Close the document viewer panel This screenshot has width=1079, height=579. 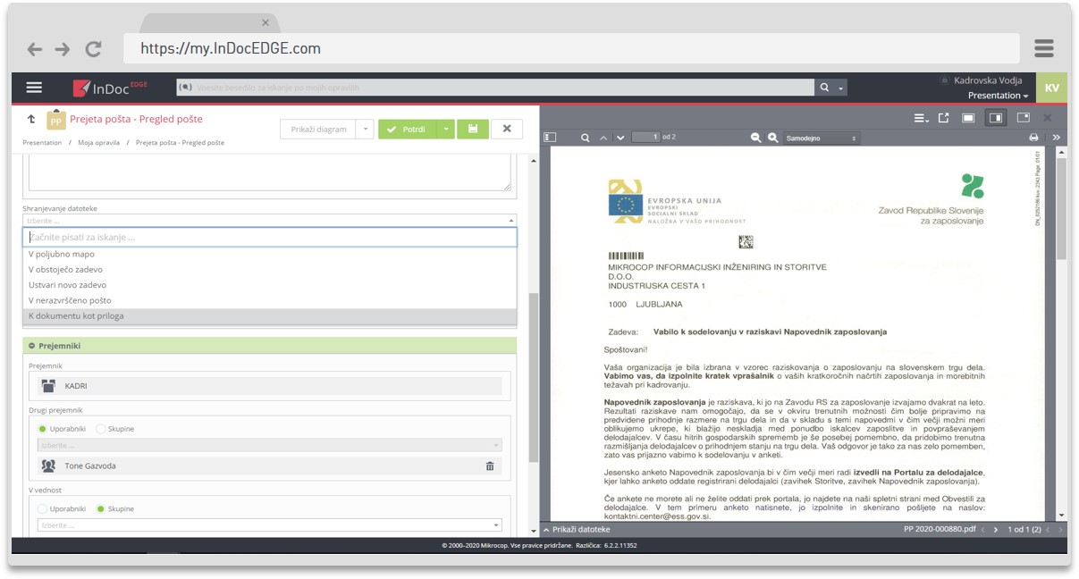pos(1048,118)
